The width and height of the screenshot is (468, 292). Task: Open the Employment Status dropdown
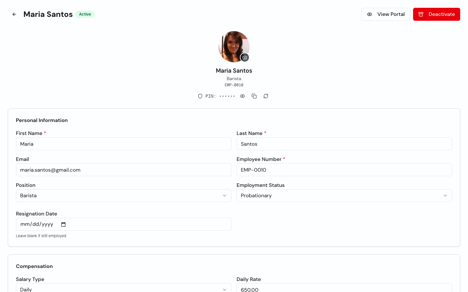pos(344,196)
